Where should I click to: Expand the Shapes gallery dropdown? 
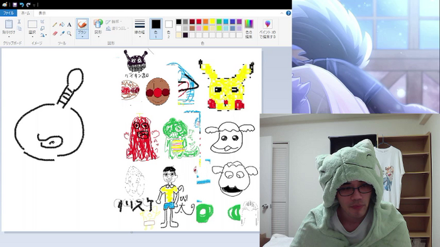[x=98, y=28]
